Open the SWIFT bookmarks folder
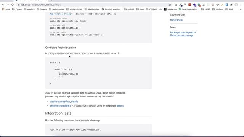 [x=205, y=9]
